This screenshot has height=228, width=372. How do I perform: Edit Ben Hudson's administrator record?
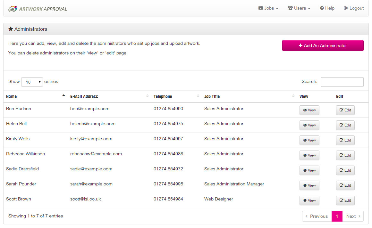click(x=345, y=110)
